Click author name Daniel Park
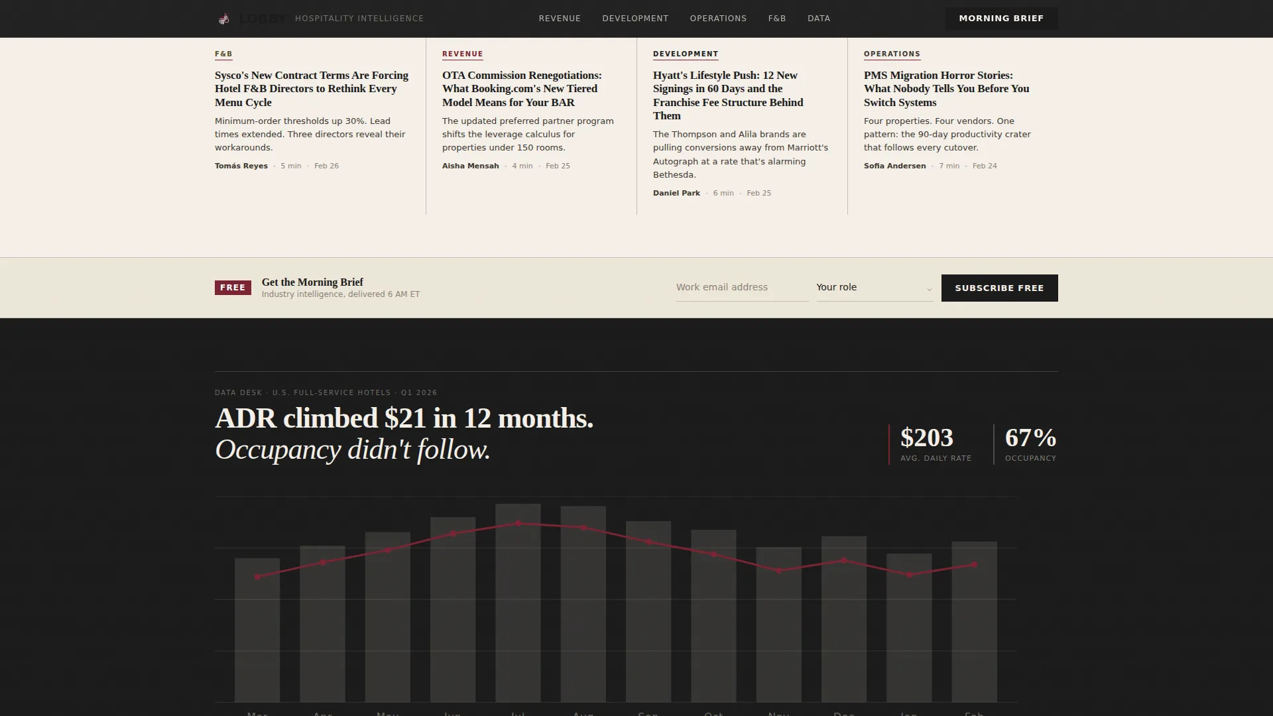Viewport: 1273px width, 716px height. pyautogui.click(x=676, y=194)
